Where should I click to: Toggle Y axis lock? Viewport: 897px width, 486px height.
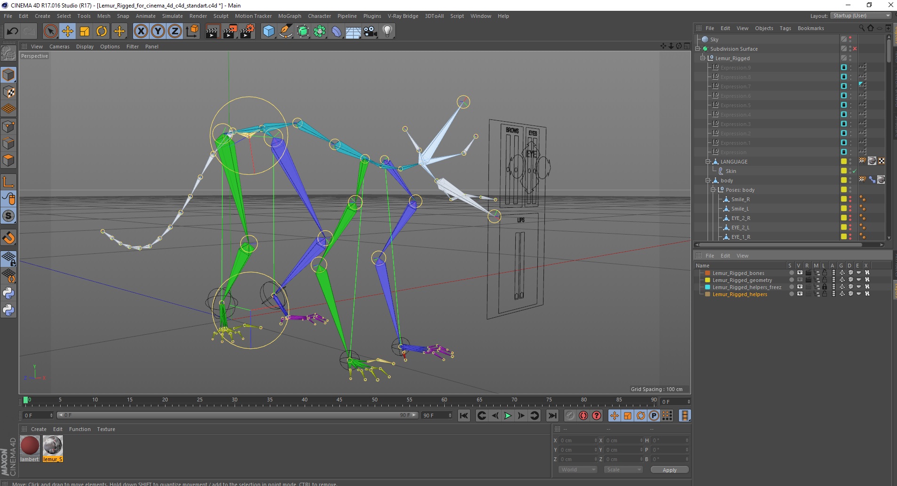tap(158, 31)
